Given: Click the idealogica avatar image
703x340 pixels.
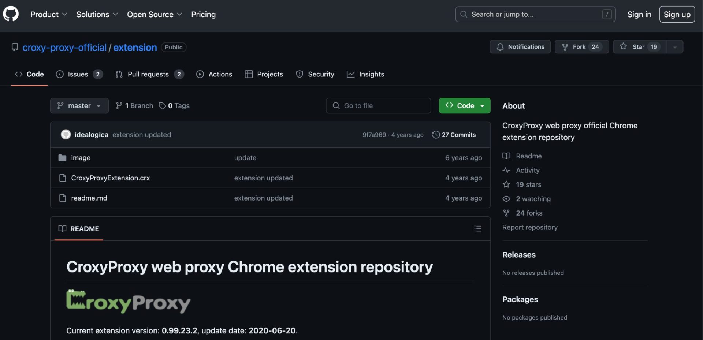Looking at the screenshot, I should coord(66,135).
